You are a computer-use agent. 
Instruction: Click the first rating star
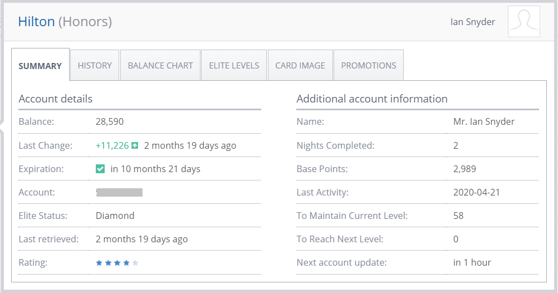pos(99,263)
